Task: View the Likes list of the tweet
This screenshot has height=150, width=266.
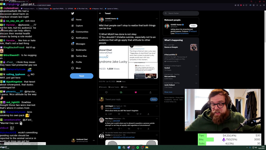Action: point(124,87)
